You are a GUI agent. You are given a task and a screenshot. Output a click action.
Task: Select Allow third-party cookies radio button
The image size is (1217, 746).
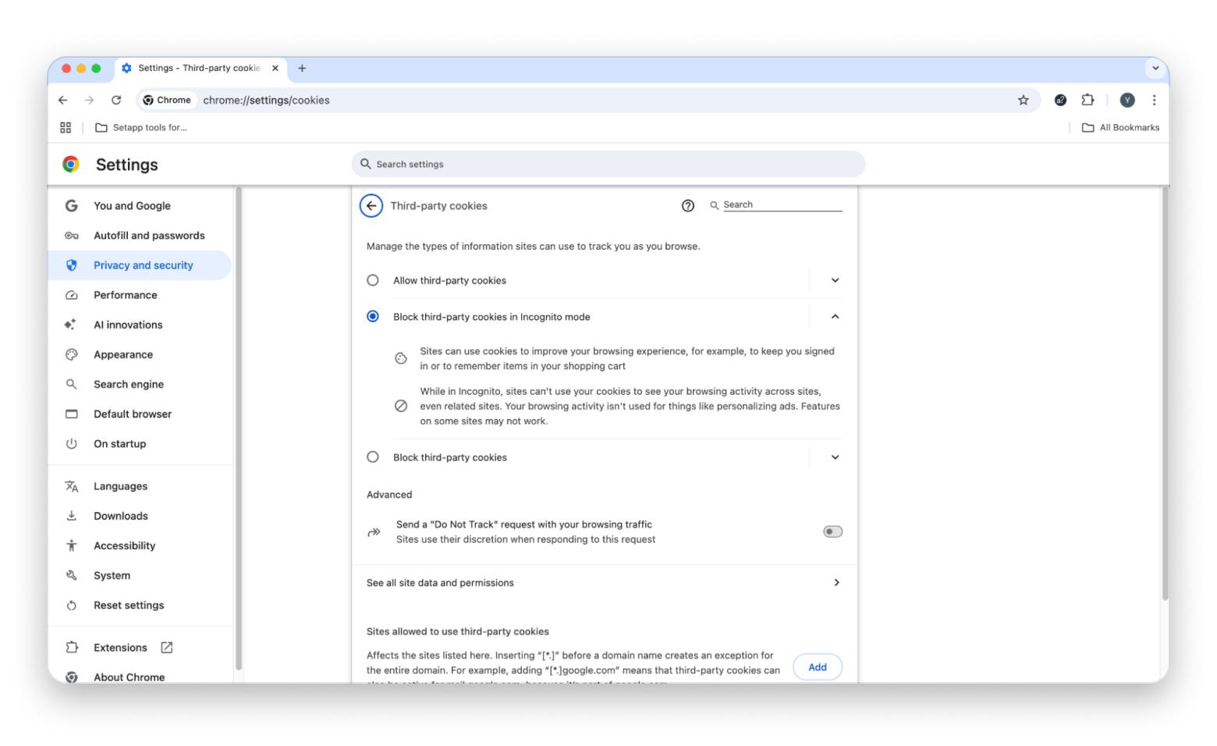(373, 280)
